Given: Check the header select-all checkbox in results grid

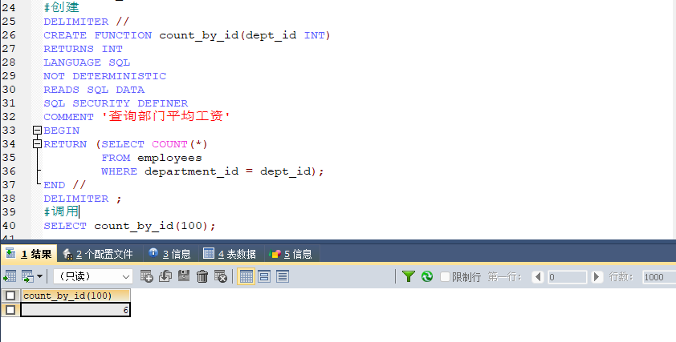Looking at the screenshot, I should [10, 296].
